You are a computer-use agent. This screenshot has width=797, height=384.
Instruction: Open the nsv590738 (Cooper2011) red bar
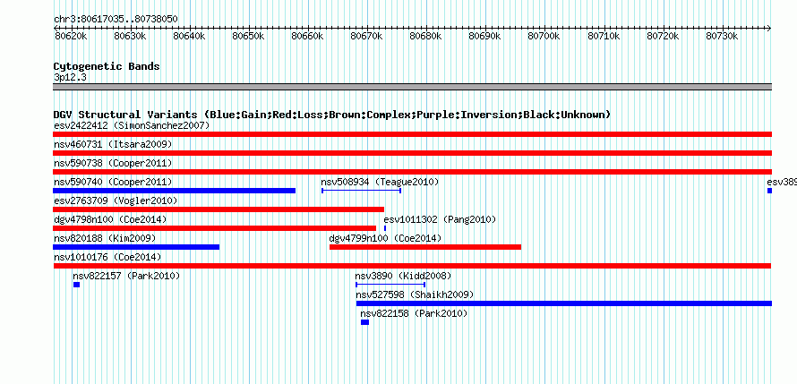[x=412, y=172]
